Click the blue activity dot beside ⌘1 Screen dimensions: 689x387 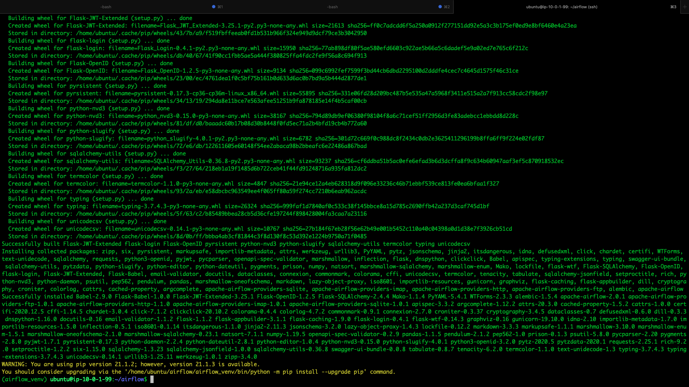214,7
